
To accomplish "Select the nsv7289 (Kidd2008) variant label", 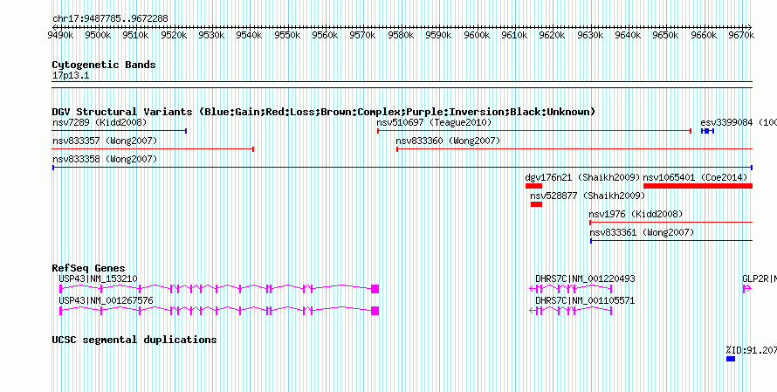I will coord(100,122).
